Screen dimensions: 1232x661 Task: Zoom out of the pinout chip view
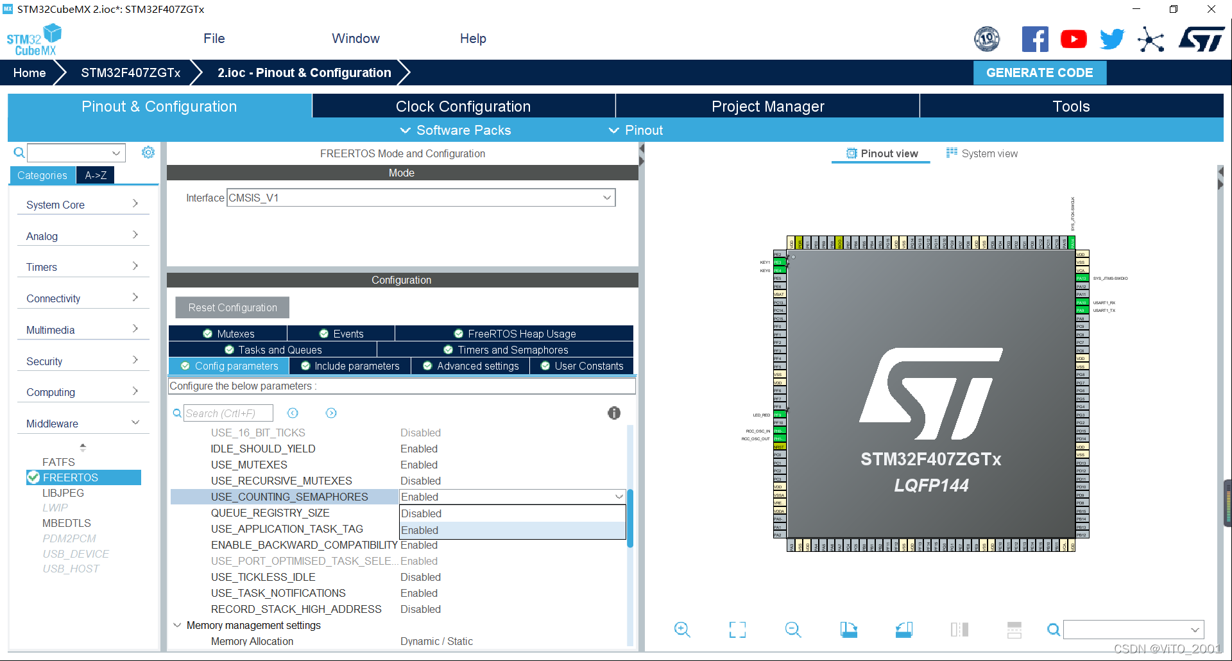pos(793,630)
